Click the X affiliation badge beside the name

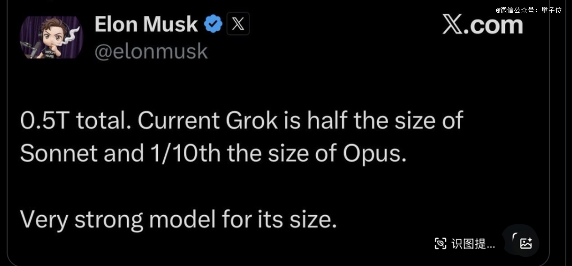[238, 24]
